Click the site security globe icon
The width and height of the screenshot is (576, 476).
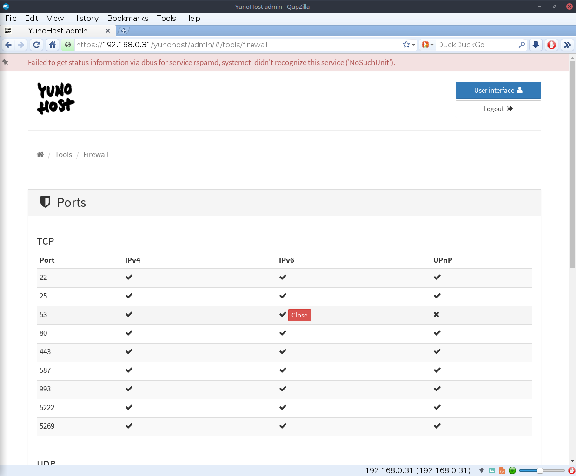[68, 45]
